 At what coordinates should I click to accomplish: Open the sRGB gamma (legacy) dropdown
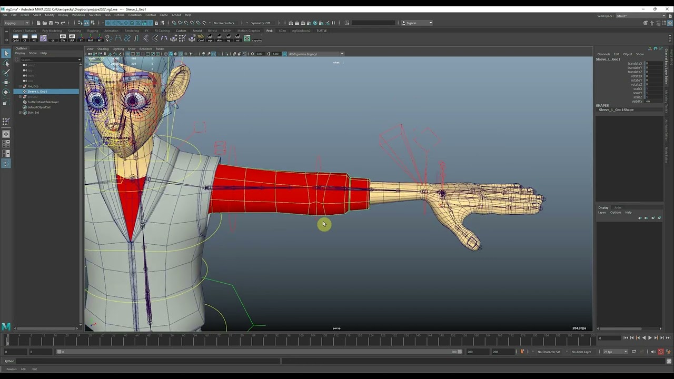(316, 54)
